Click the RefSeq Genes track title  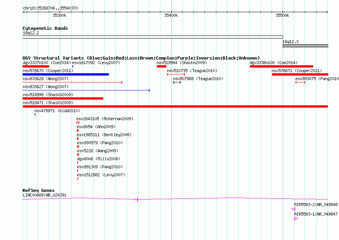38,190
